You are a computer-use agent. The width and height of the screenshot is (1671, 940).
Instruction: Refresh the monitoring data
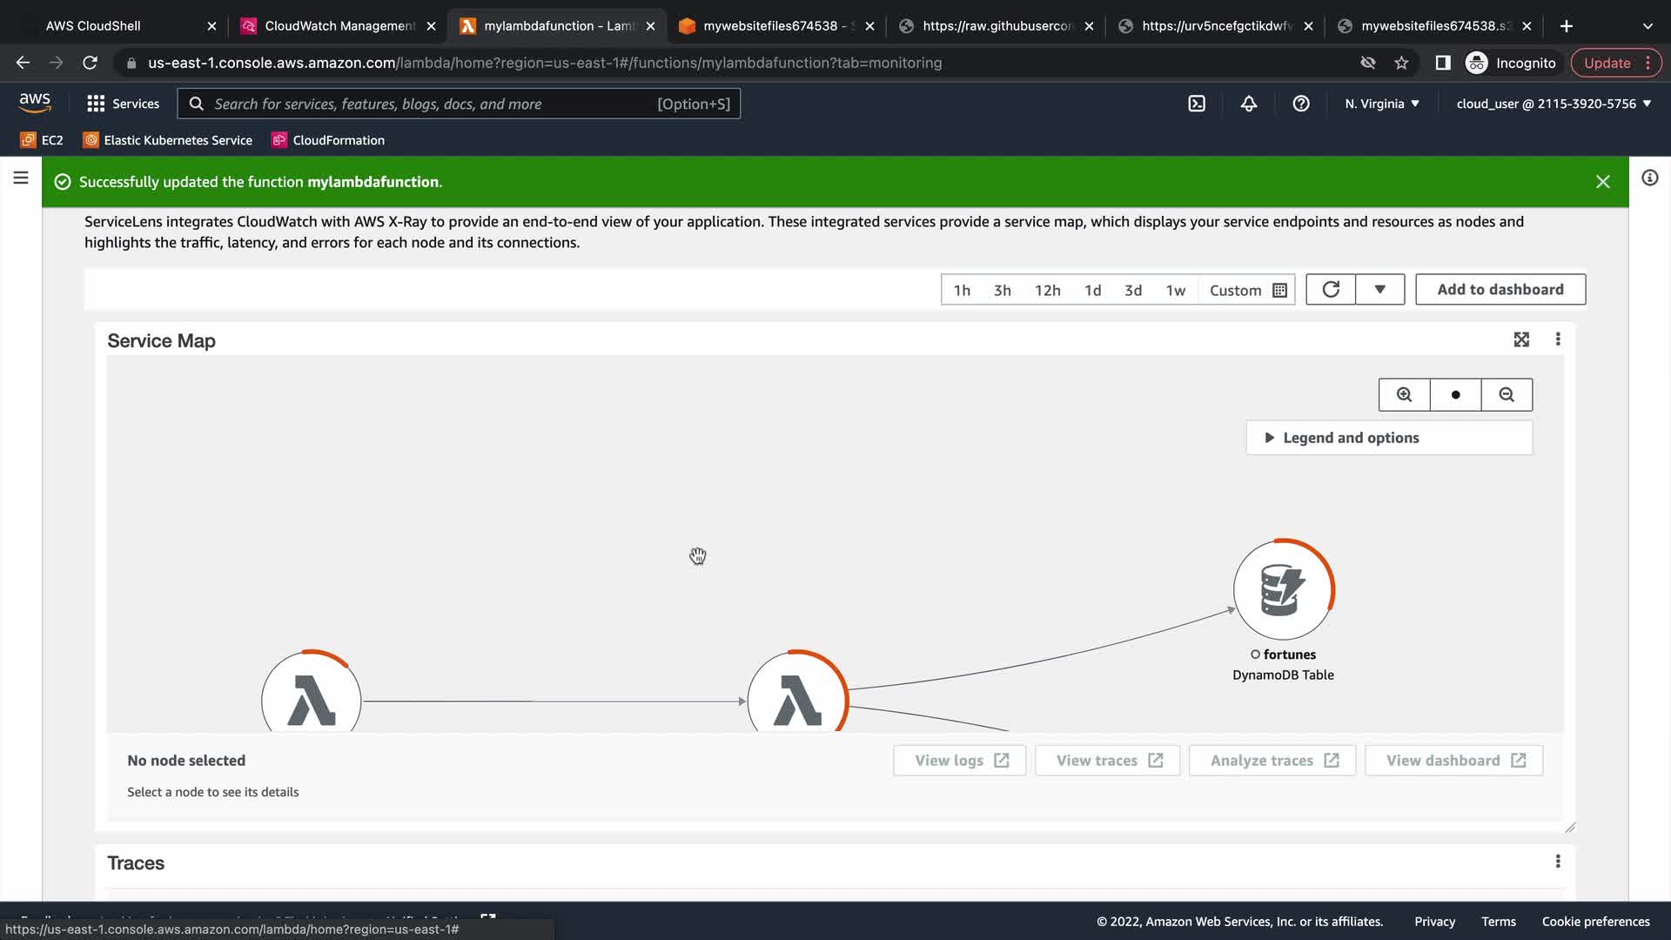point(1331,290)
